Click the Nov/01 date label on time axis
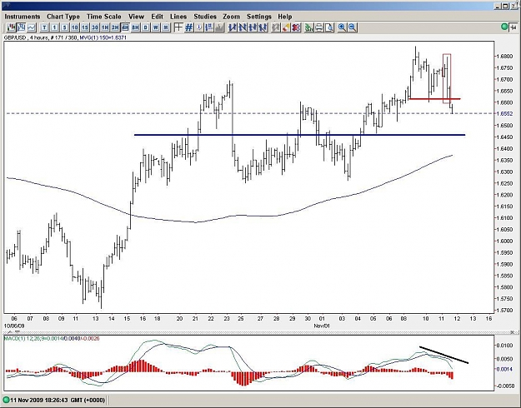 click(x=322, y=326)
